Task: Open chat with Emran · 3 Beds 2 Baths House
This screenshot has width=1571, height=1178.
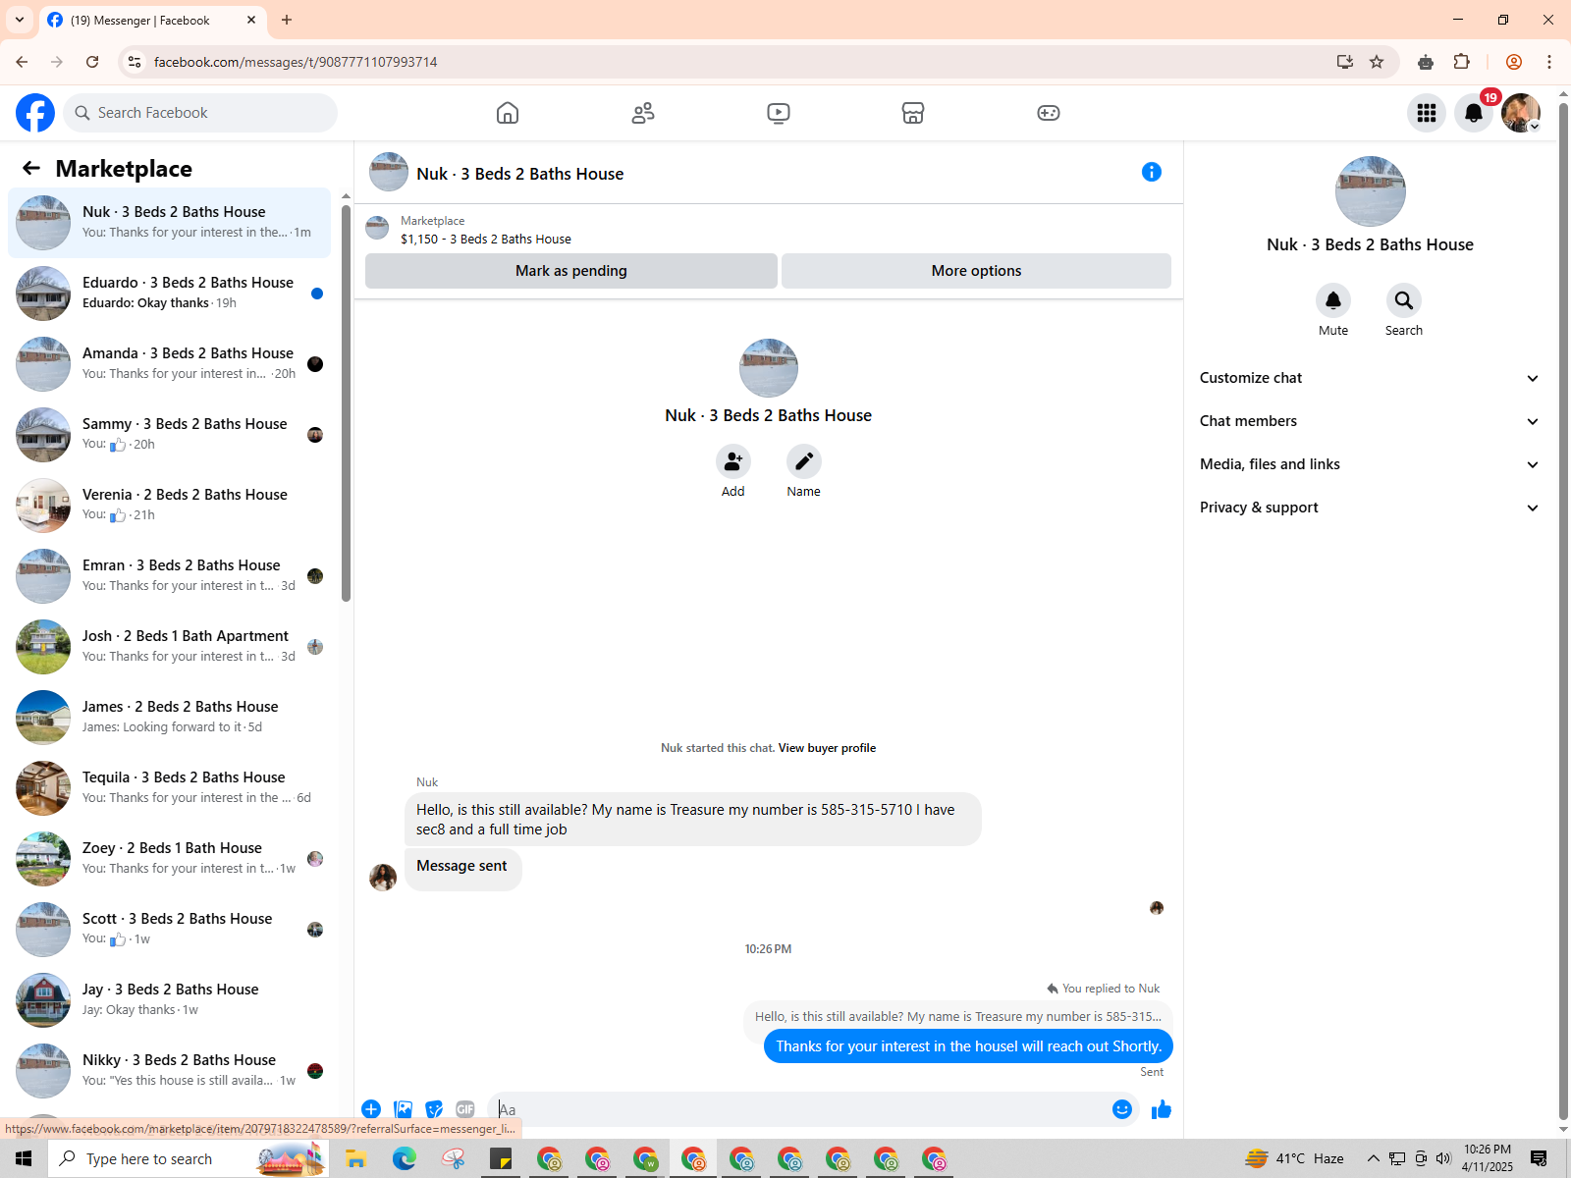Action: coord(169,576)
